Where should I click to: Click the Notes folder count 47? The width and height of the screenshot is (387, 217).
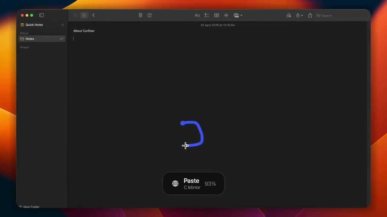tap(62, 39)
